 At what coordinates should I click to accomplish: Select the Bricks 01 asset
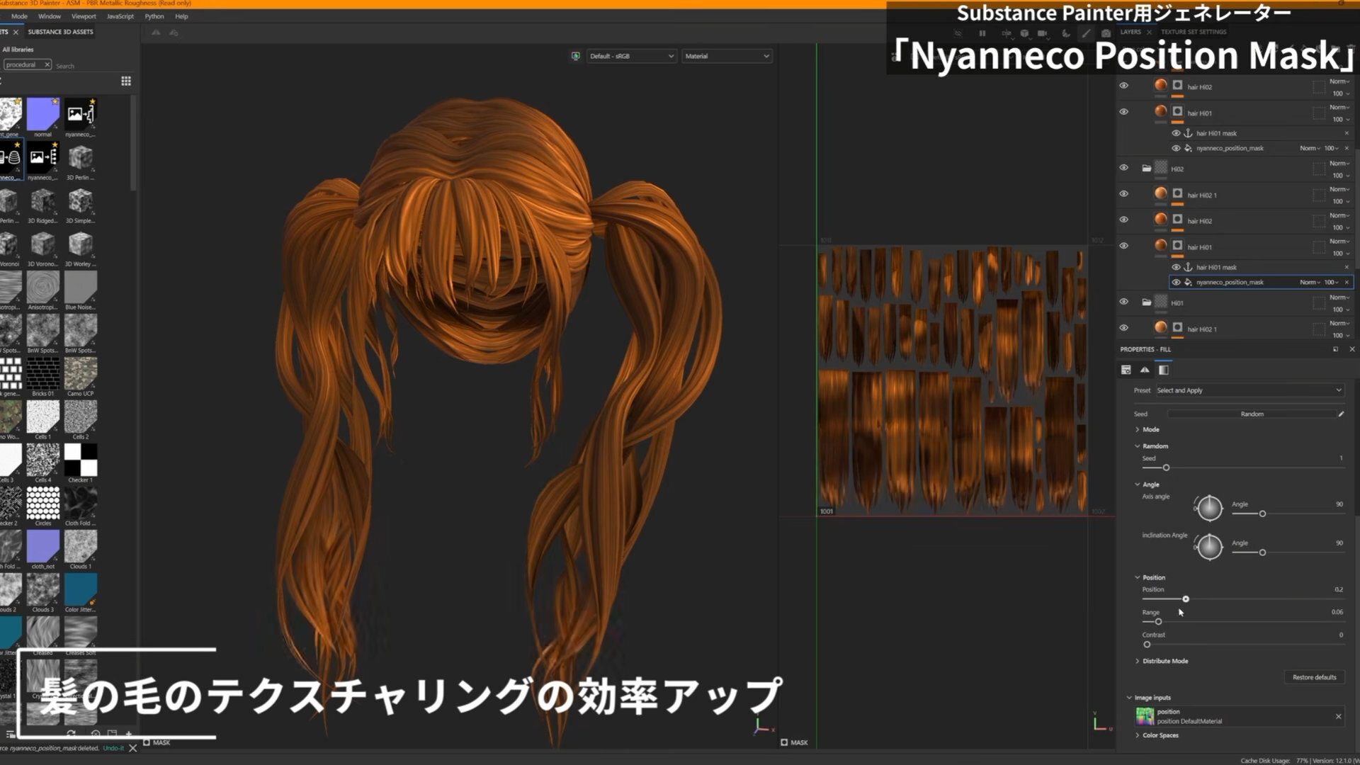[x=43, y=373]
